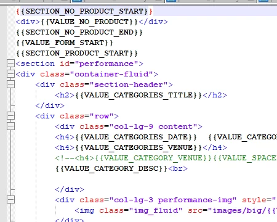This screenshot has width=277, height=222.
Task: Collapse the div col-lg-3 performance-img fold marker
Action: (10, 200)
